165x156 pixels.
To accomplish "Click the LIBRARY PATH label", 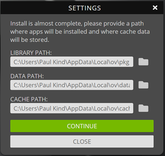I will coord(31,53).
